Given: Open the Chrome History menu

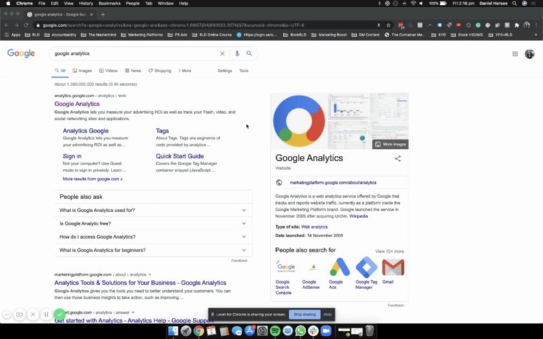Looking at the screenshot, I should (86, 3).
